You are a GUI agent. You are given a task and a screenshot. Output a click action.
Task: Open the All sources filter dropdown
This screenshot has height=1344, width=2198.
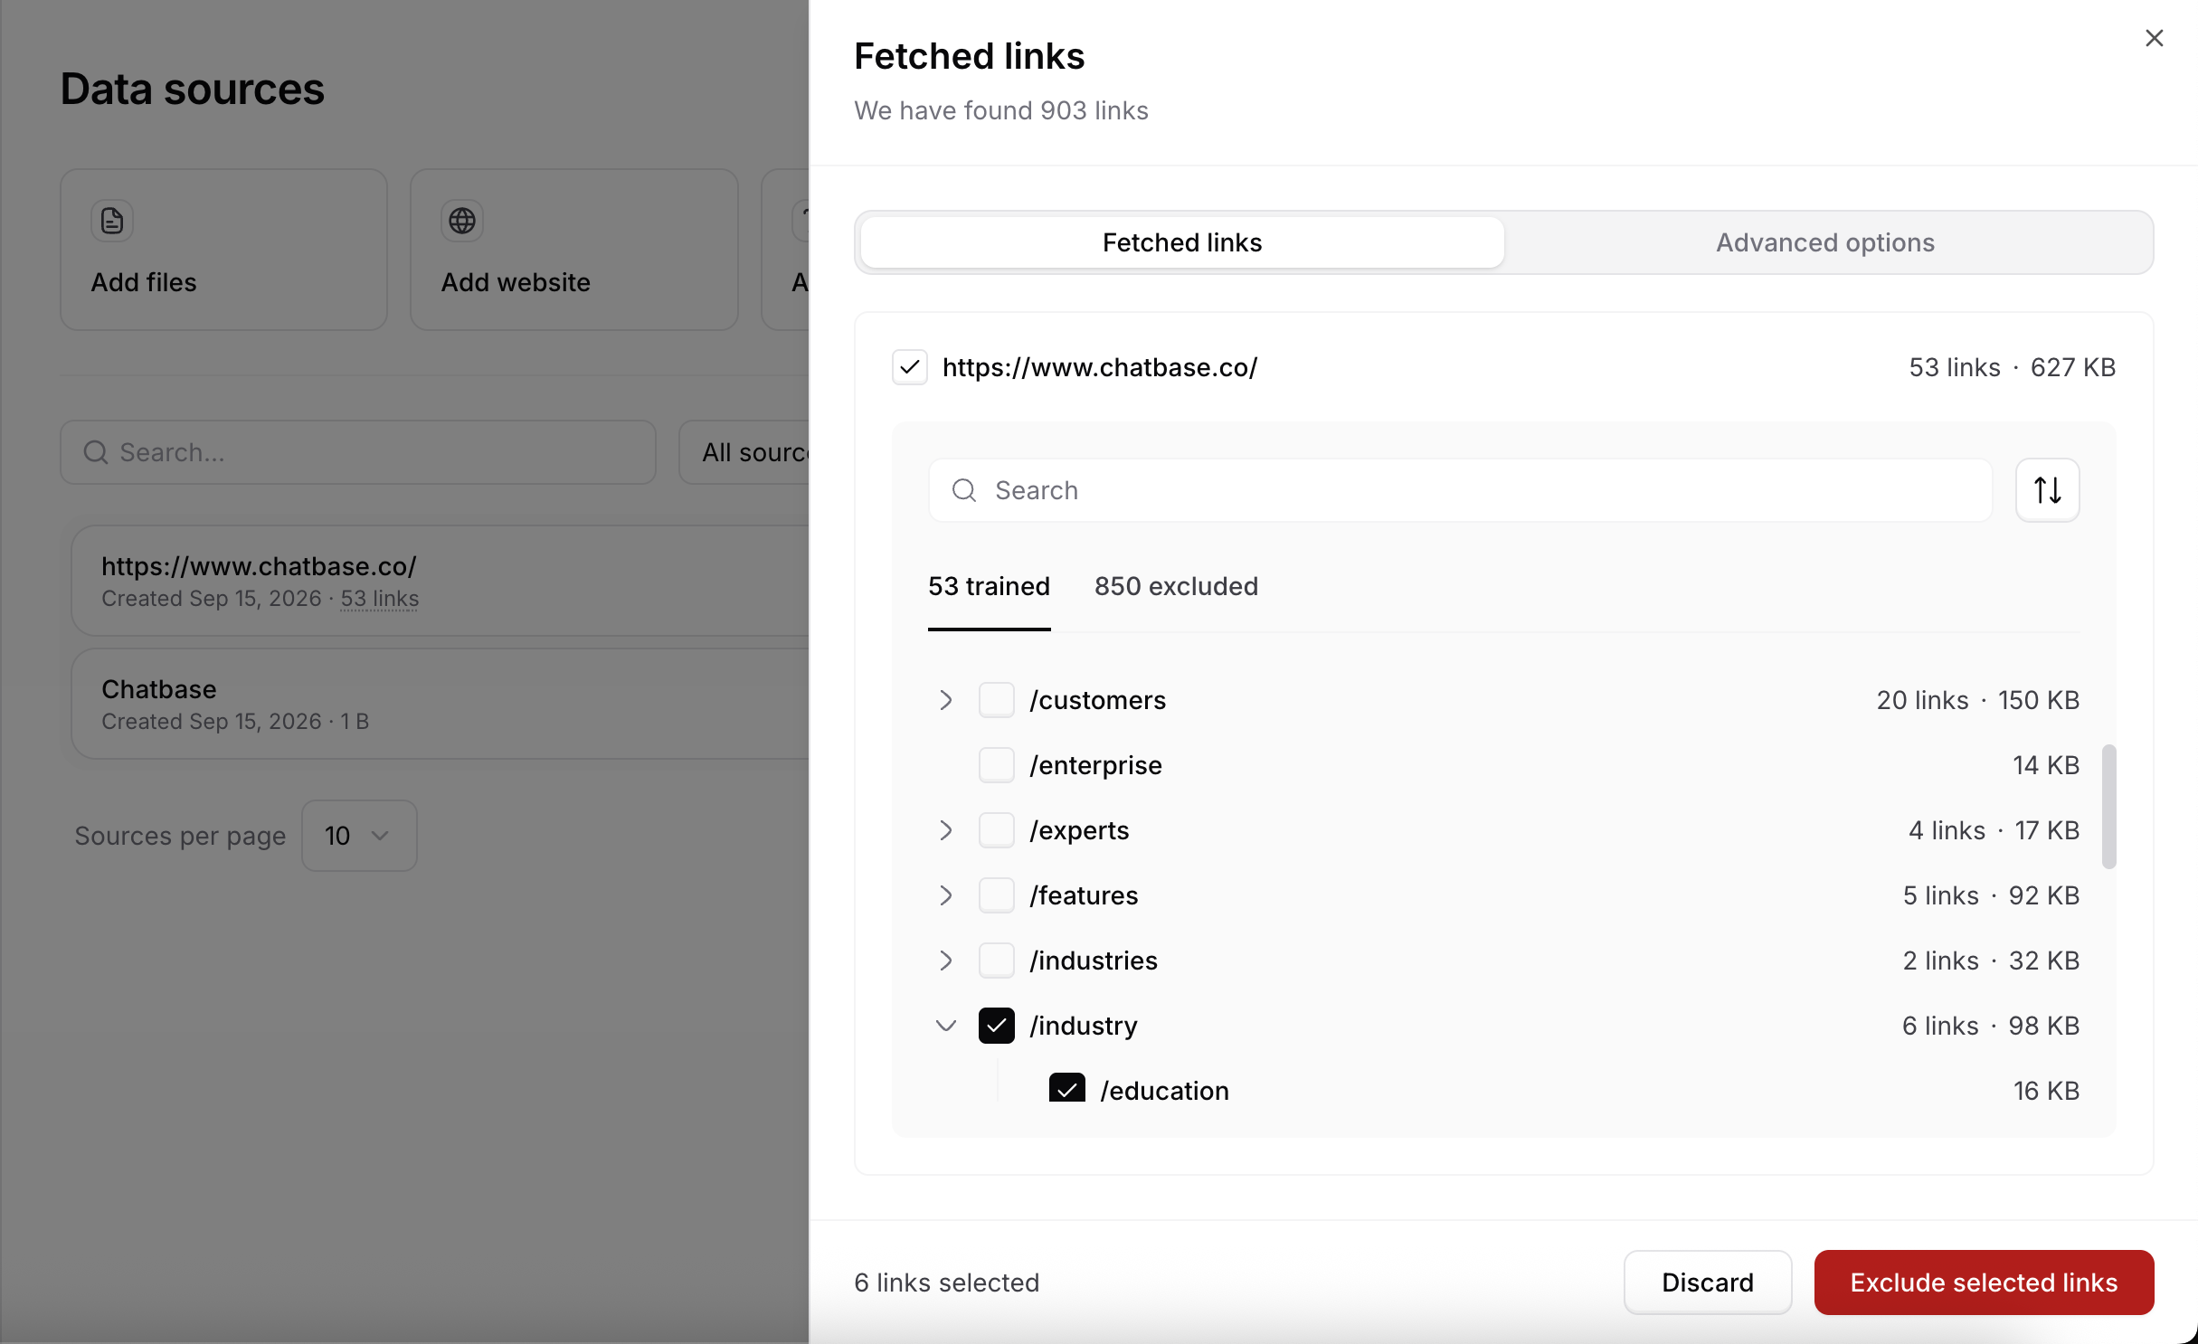click(x=744, y=452)
